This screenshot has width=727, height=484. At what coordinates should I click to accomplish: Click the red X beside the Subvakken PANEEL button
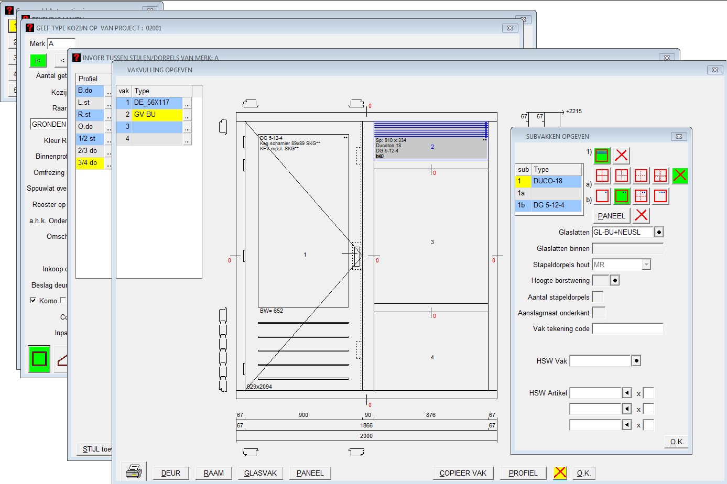point(641,215)
